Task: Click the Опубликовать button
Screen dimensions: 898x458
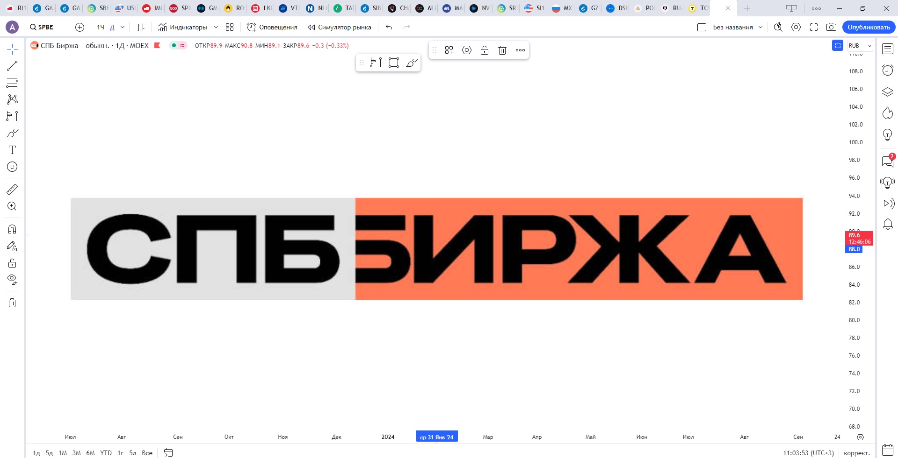Action: [x=869, y=27]
